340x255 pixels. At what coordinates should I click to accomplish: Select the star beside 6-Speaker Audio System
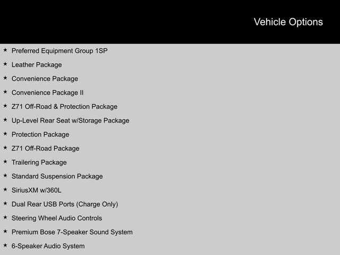[x=5, y=245]
